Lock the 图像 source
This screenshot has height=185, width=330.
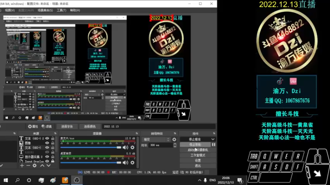point(53,143)
